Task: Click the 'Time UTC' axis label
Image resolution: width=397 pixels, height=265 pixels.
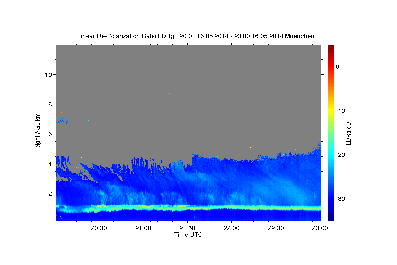Action: [189, 235]
